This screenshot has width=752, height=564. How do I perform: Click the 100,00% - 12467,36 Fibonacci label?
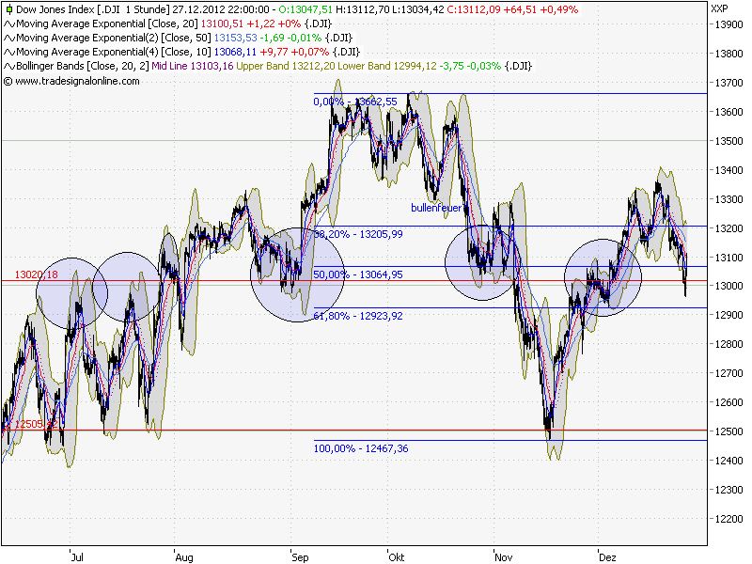(x=361, y=448)
